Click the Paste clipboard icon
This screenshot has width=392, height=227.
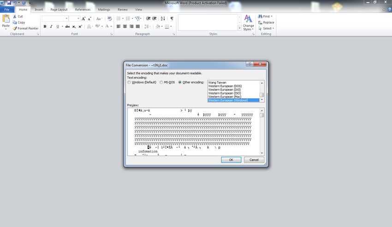pos(6,18)
